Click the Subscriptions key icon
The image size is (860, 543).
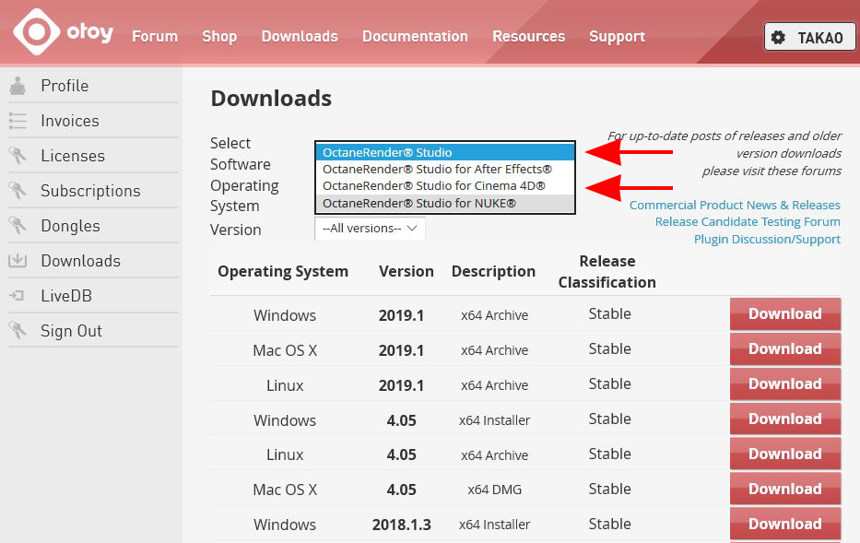point(18,191)
